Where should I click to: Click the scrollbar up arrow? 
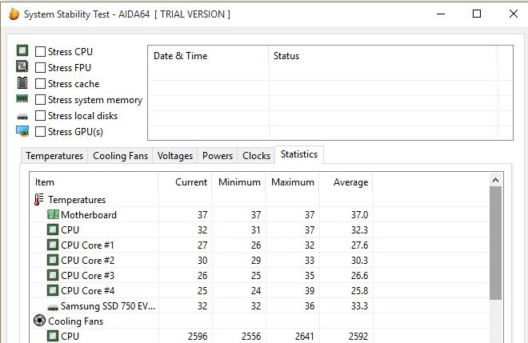click(x=495, y=180)
